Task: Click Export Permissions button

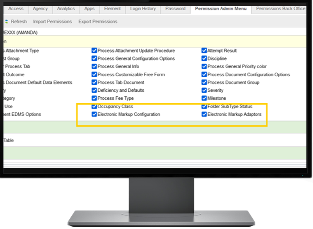Action: 97,21
